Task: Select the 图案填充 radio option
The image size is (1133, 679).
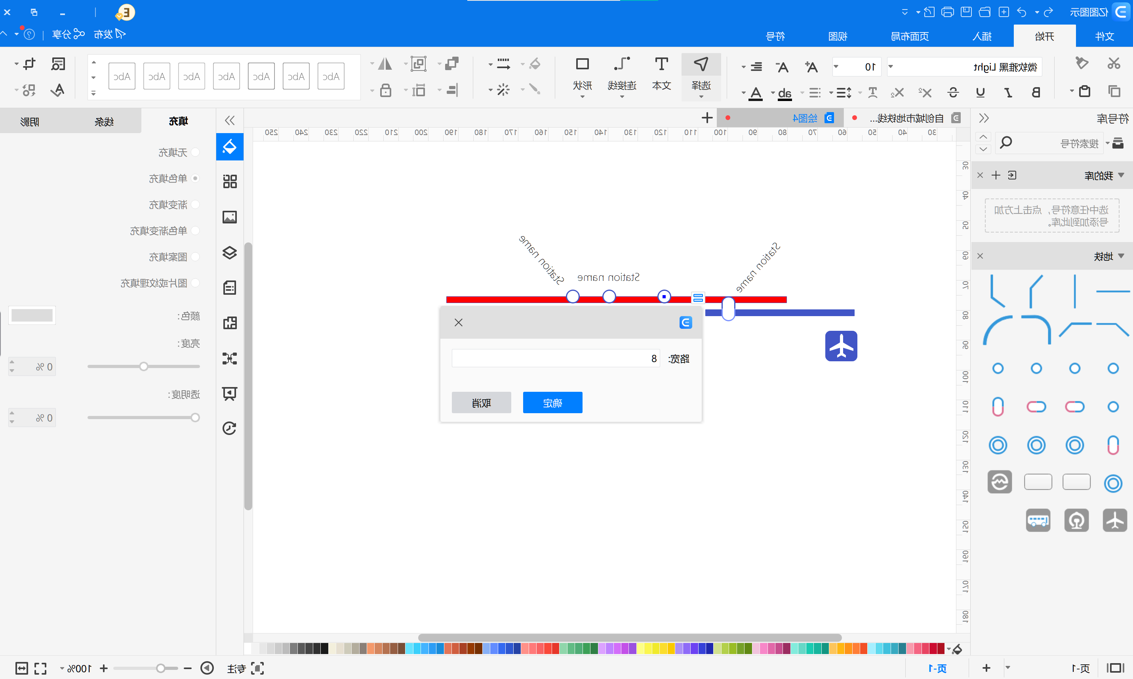Action: tap(196, 257)
